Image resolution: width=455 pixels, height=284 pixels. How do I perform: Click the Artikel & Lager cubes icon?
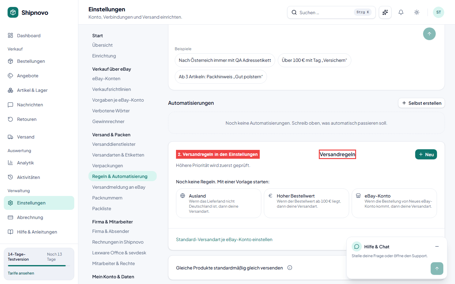(x=10, y=90)
